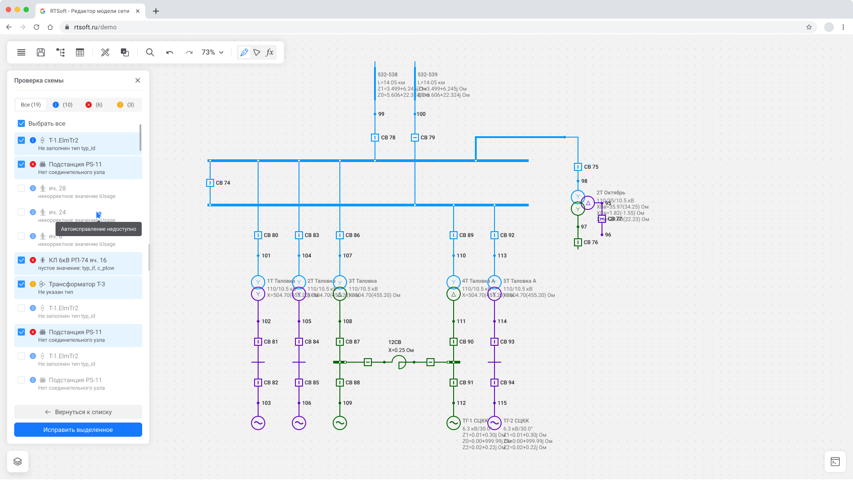Screen dimensions: 853x482
Task: Open the console panel at bottom right
Action: (x=835, y=462)
